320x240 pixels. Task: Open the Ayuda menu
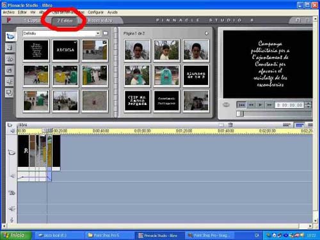pyautogui.click(x=113, y=12)
